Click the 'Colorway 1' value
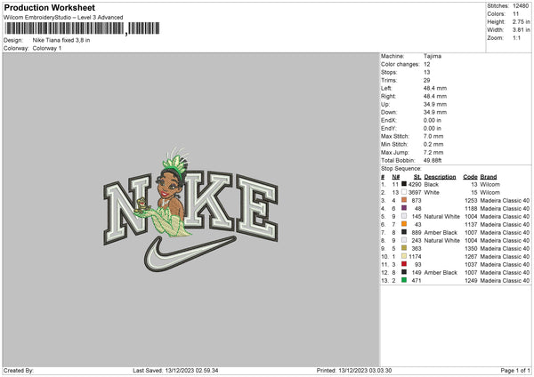Viewport: 534px width, 377px height. click(x=47, y=48)
